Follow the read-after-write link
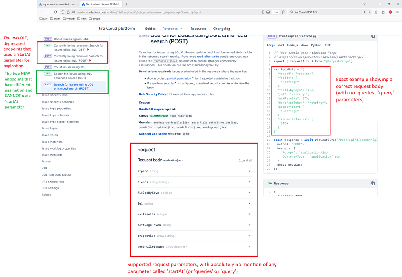 (208, 57)
